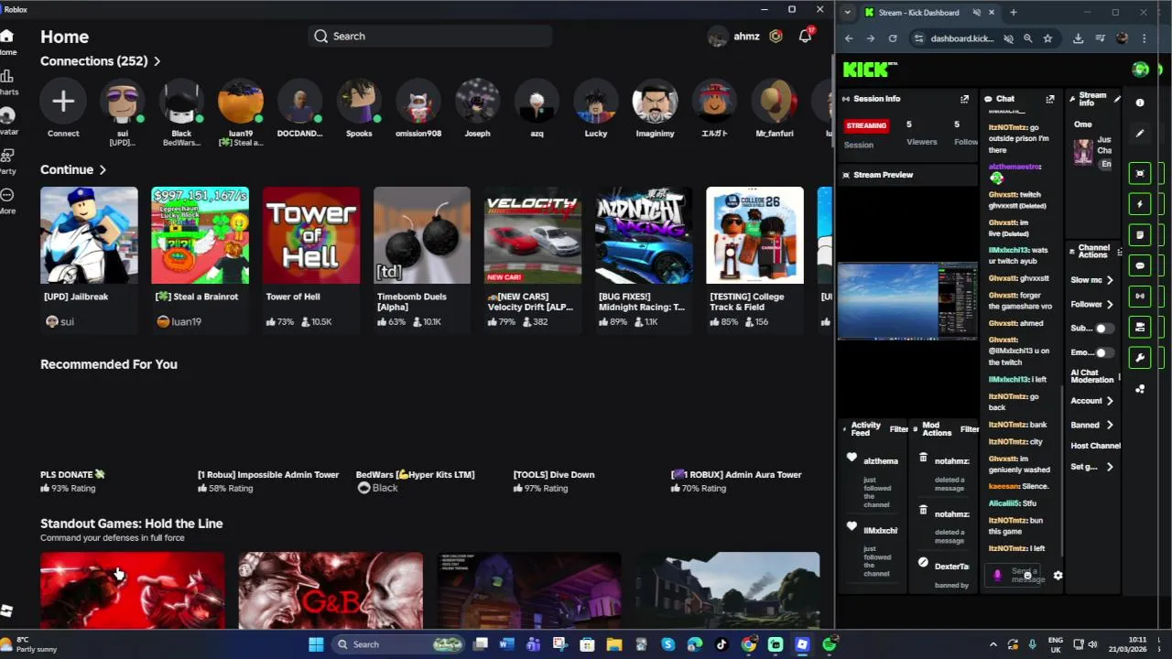Add a new connection with the plus Connect icon

[63, 101]
